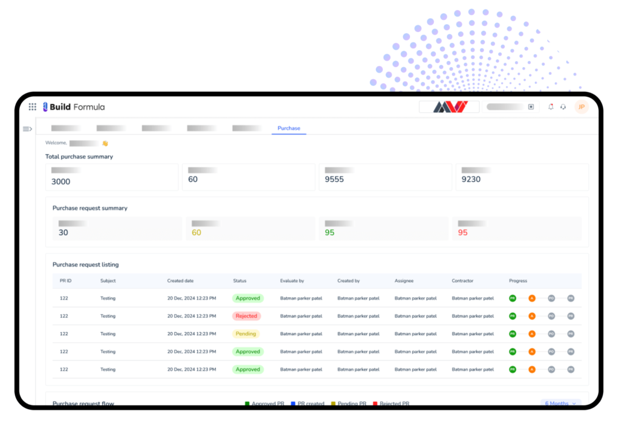Viewport: 619px width, 441px height.
Task: Click the Assignee column header
Action: click(x=404, y=281)
